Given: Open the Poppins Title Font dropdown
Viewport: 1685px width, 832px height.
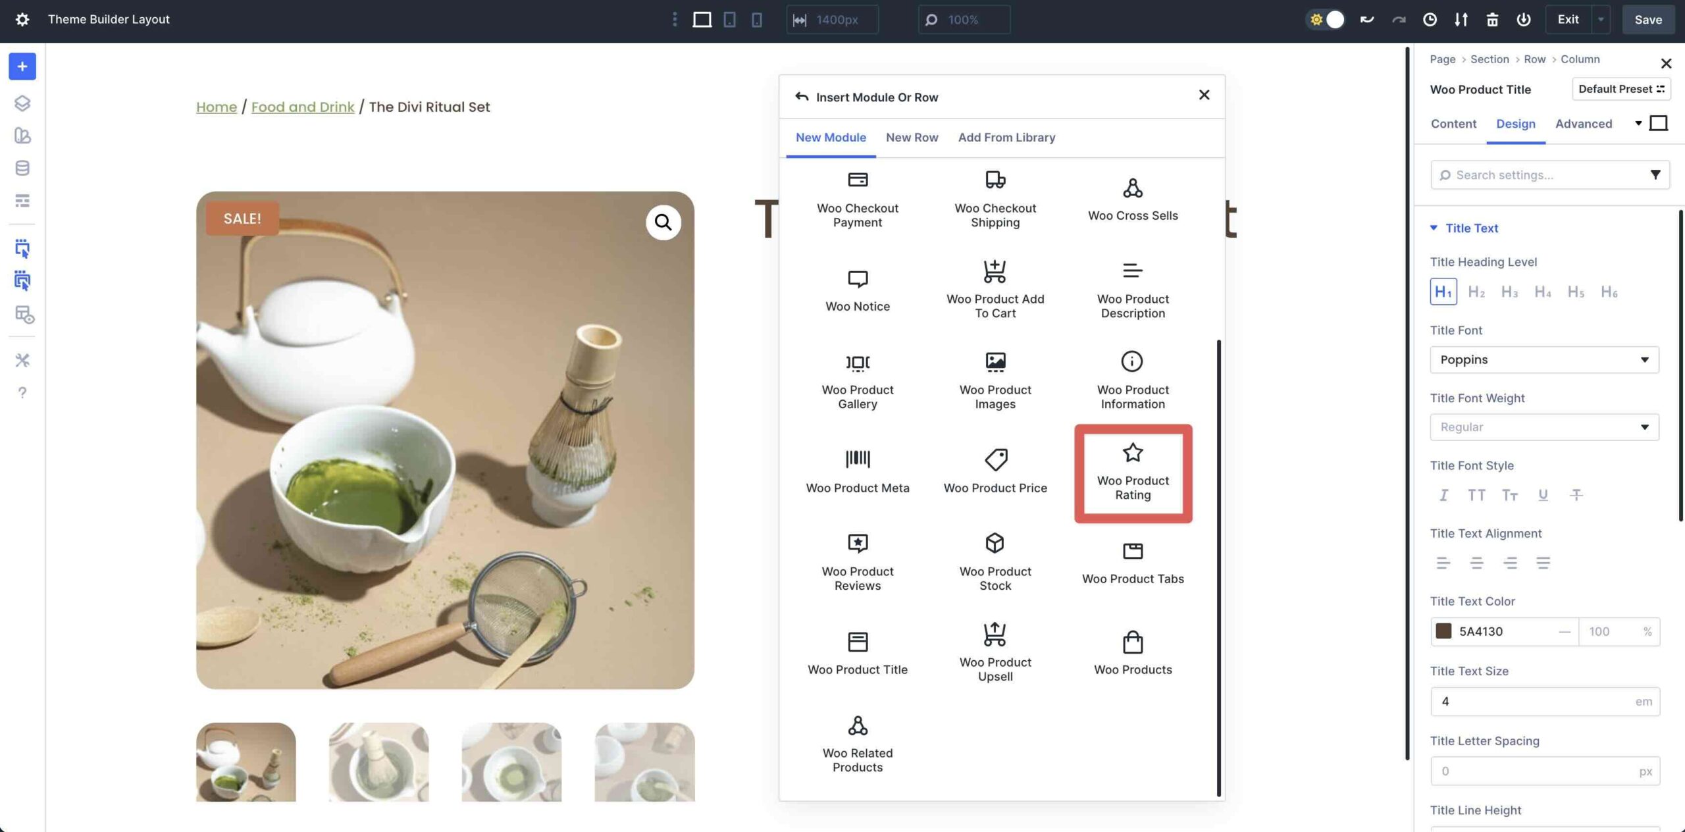Looking at the screenshot, I should (1544, 359).
